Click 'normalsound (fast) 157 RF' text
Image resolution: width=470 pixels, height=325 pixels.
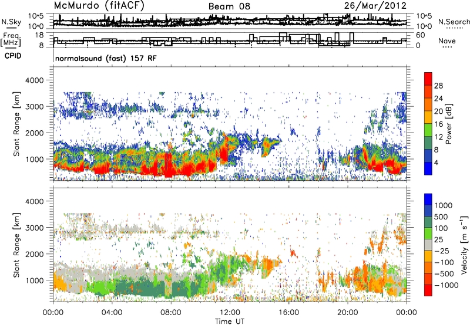[x=106, y=58]
